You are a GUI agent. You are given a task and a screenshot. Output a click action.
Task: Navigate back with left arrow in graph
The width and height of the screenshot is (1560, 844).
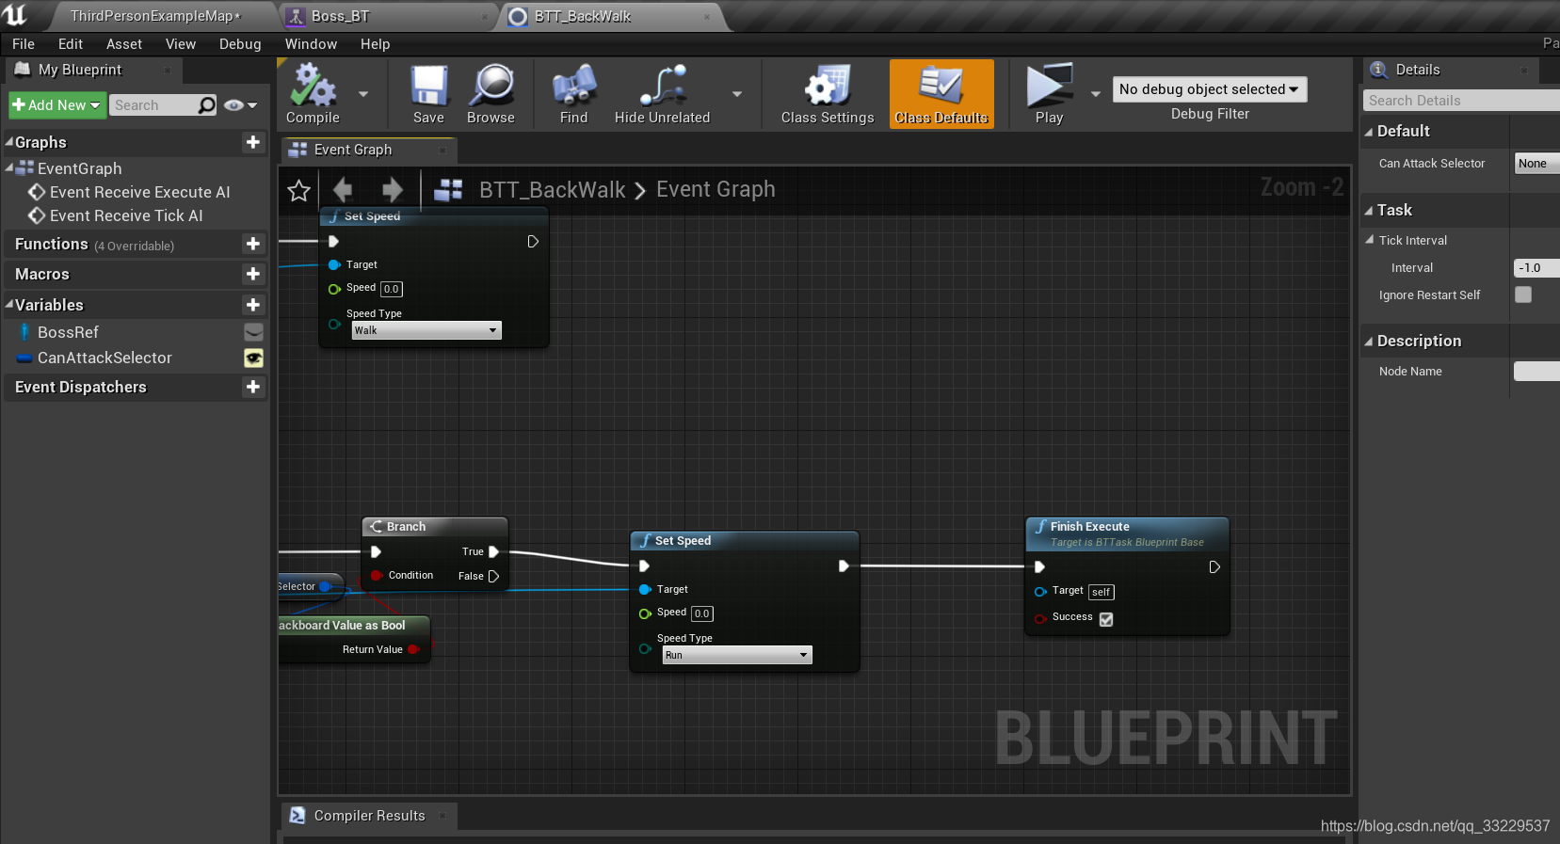coord(343,190)
